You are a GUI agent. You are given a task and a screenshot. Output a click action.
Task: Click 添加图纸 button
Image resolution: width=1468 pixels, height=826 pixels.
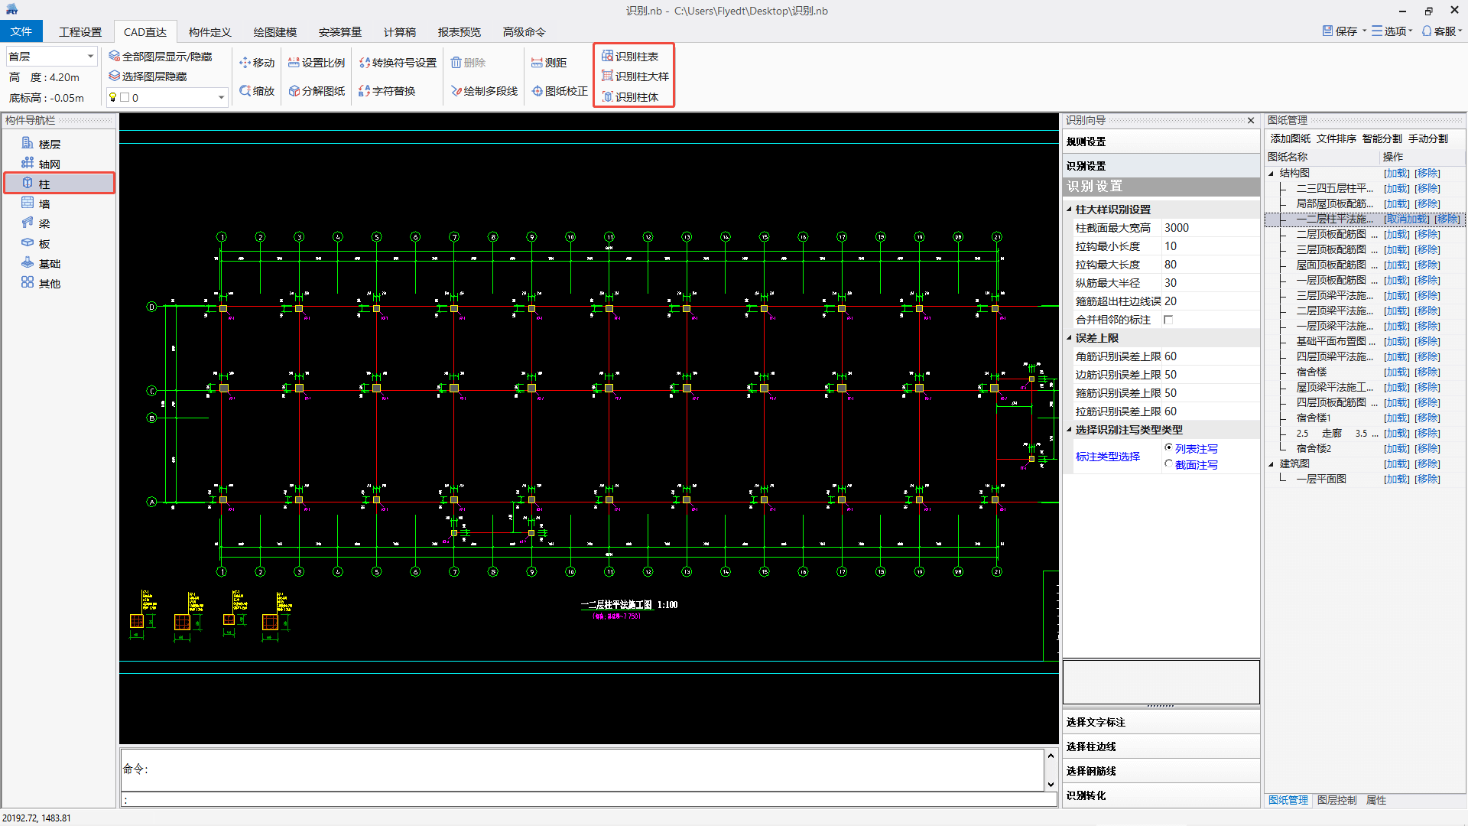click(1291, 138)
